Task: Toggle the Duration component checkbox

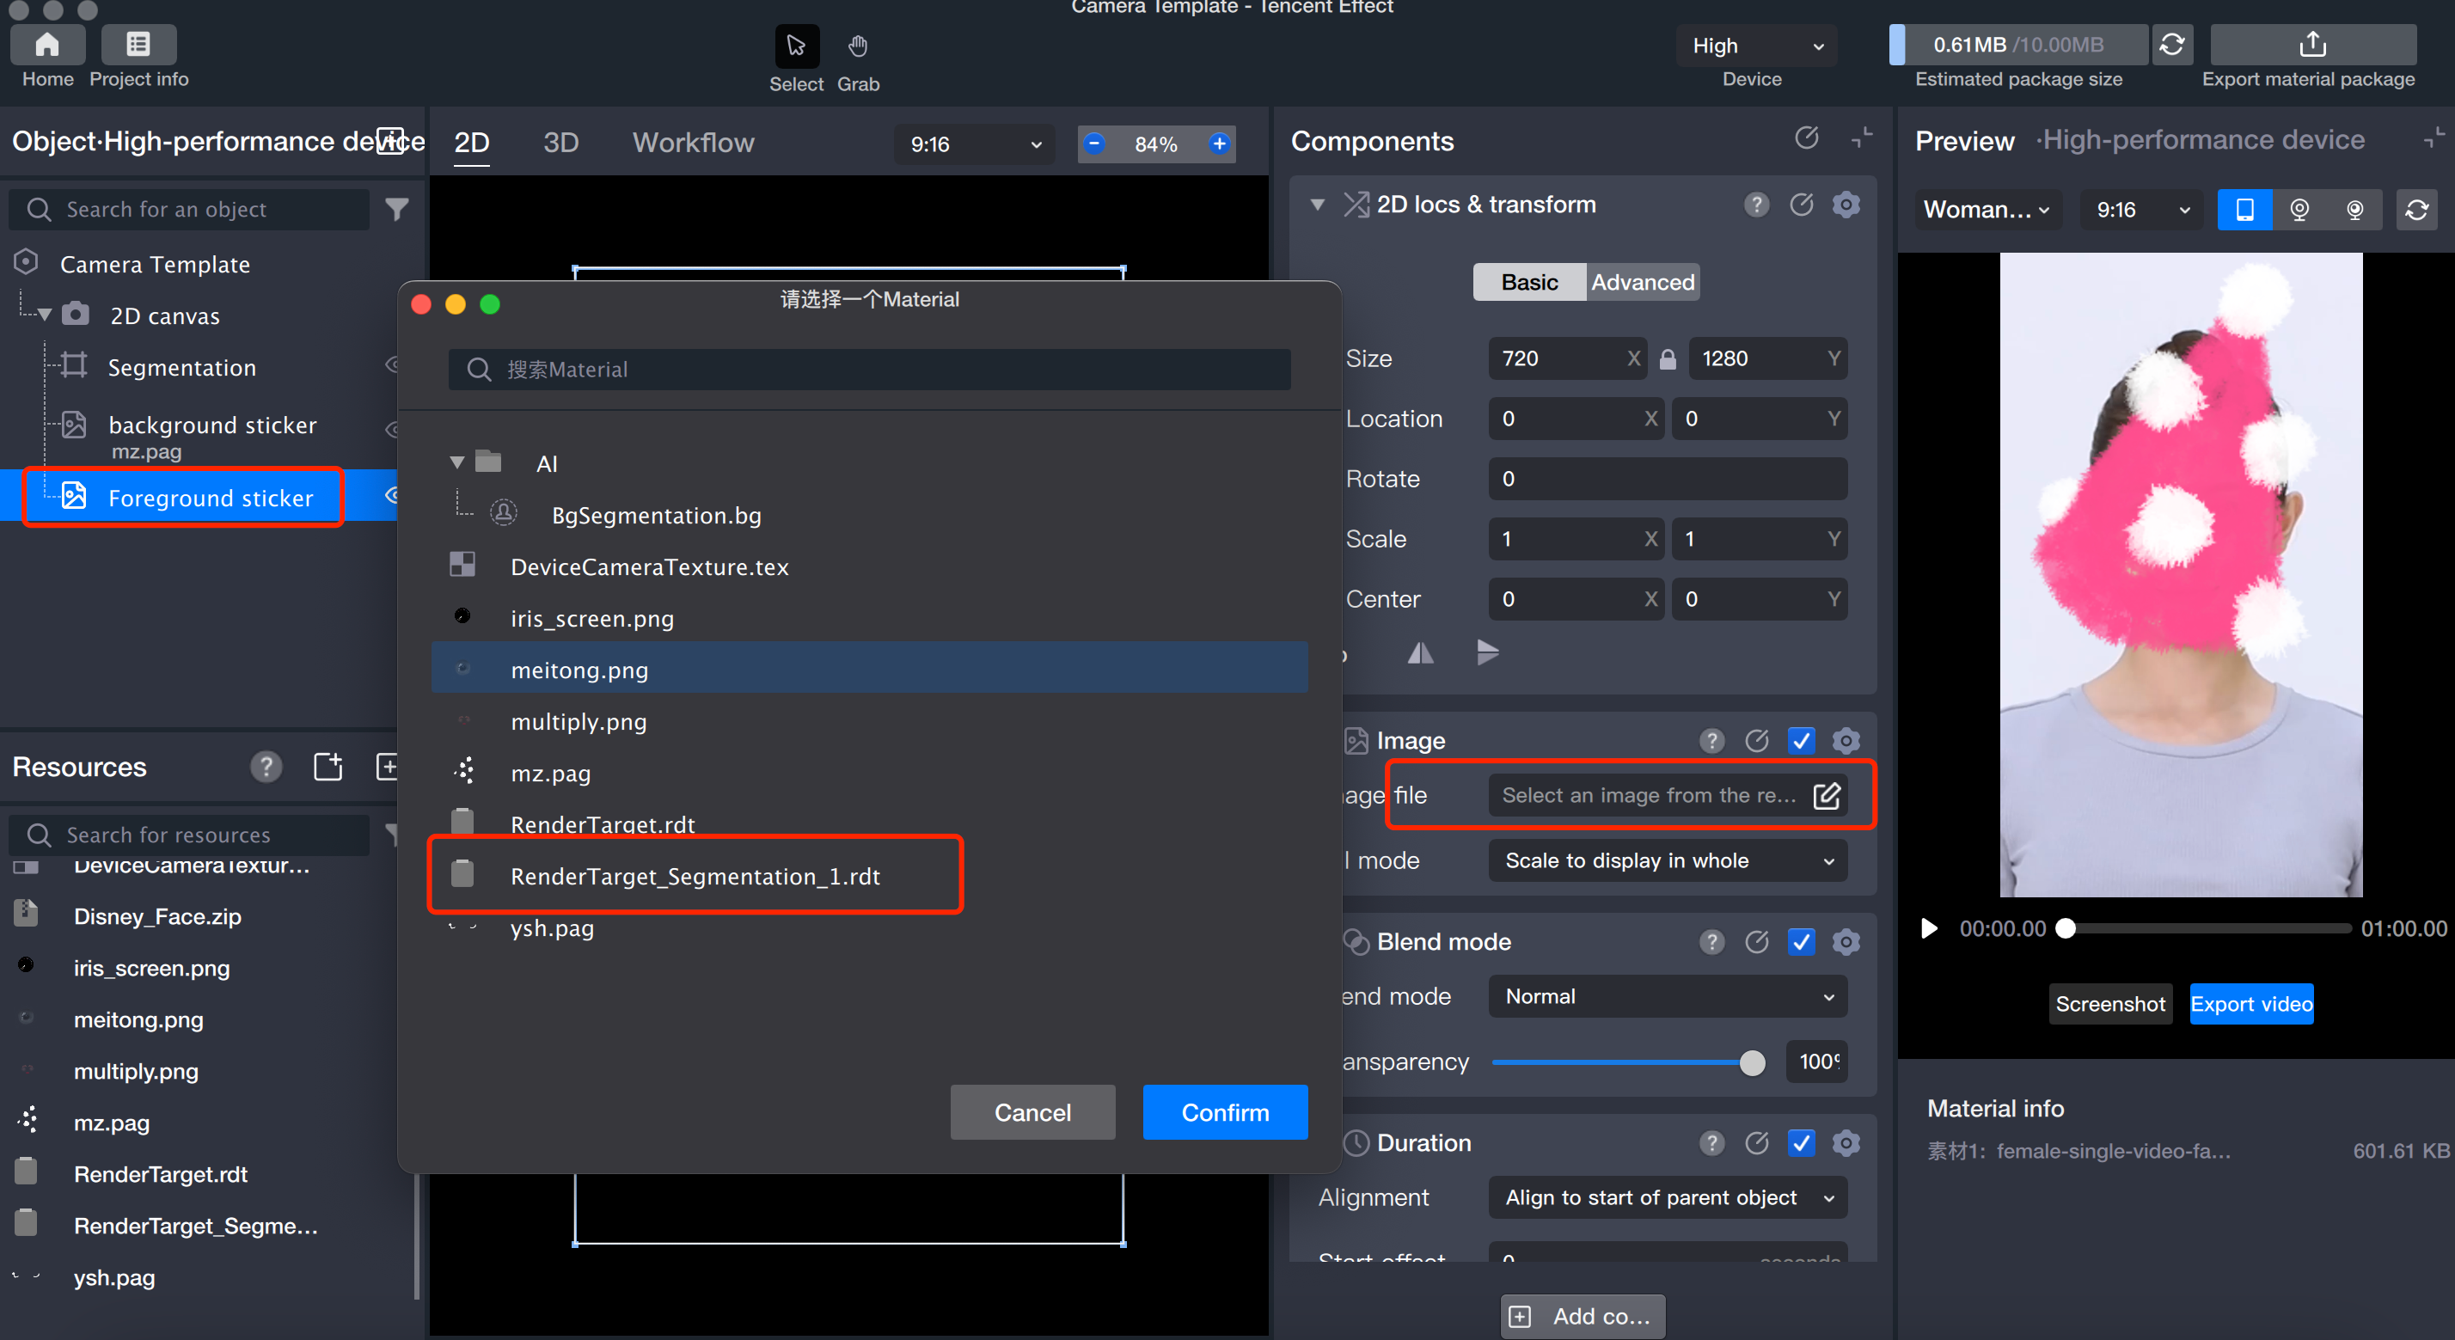Action: pyautogui.click(x=1800, y=1142)
